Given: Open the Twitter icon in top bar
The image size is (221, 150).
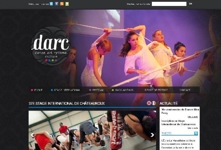Looking at the screenshot, I should (51, 4).
